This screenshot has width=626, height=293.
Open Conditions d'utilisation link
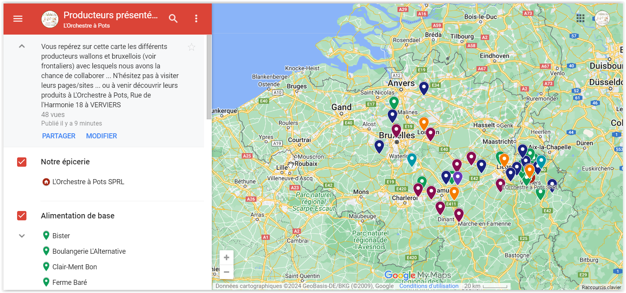click(429, 286)
